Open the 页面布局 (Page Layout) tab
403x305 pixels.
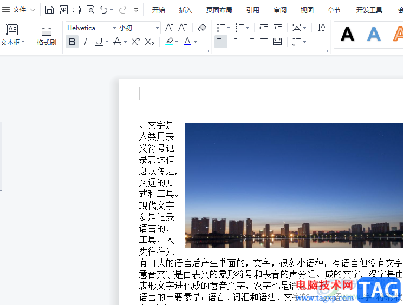point(219,10)
